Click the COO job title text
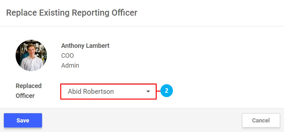The height and width of the screenshot is (132, 284). tap(67, 56)
